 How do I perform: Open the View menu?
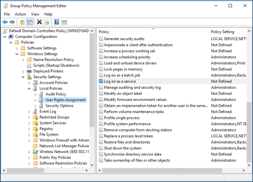(x=35, y=14)
